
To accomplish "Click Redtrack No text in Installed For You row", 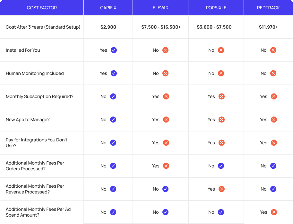I will pyautogui.click(x=263, y=50).
